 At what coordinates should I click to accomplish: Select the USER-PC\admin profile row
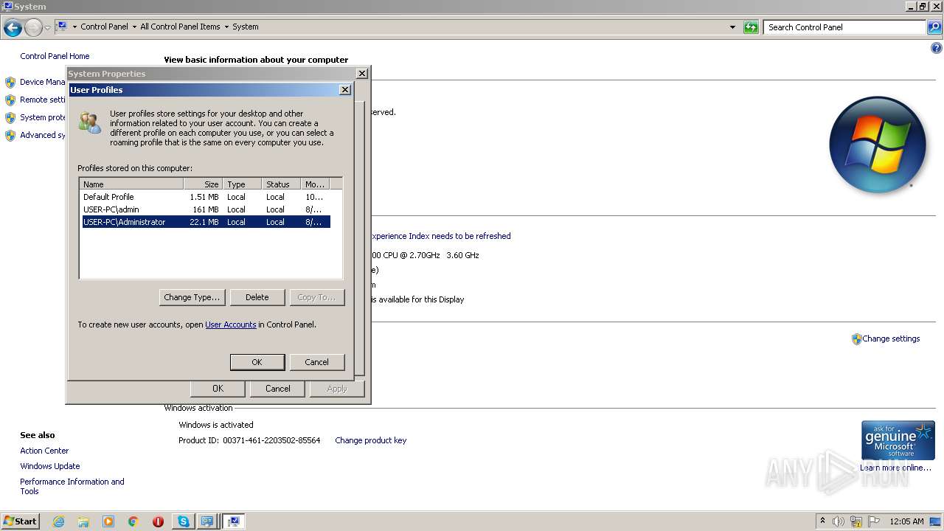pyautogui.click(x=206, y=209)
